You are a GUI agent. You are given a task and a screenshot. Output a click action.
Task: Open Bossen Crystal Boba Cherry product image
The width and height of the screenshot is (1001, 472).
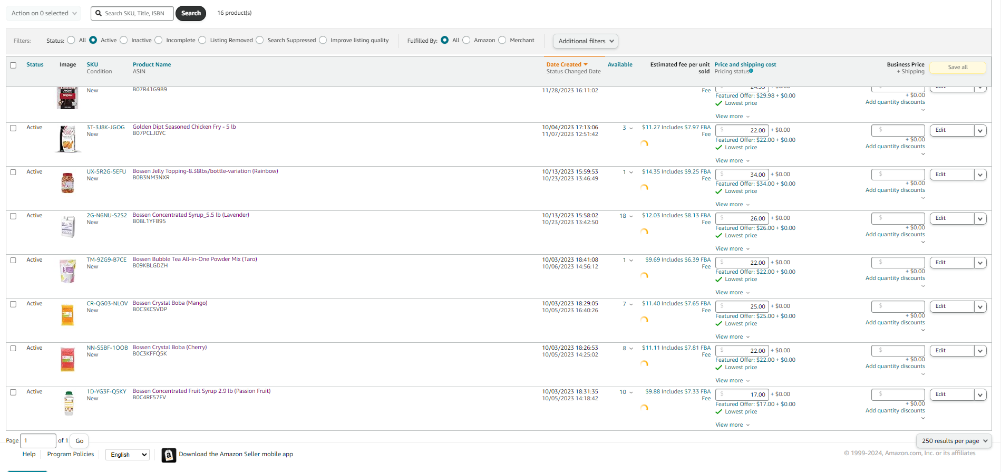67,359
